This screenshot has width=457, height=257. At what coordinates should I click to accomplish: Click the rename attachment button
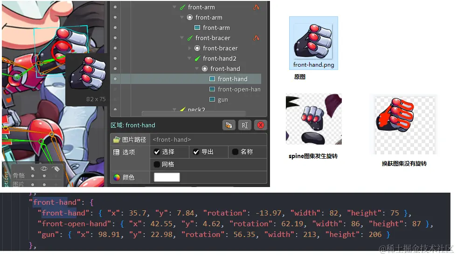pyautogui.click(x=244, y=125)
